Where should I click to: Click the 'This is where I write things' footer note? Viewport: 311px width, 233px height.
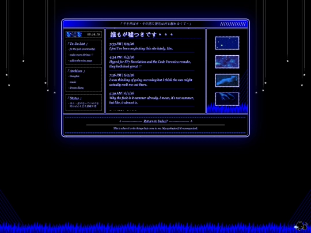click(x=155, y=128)
